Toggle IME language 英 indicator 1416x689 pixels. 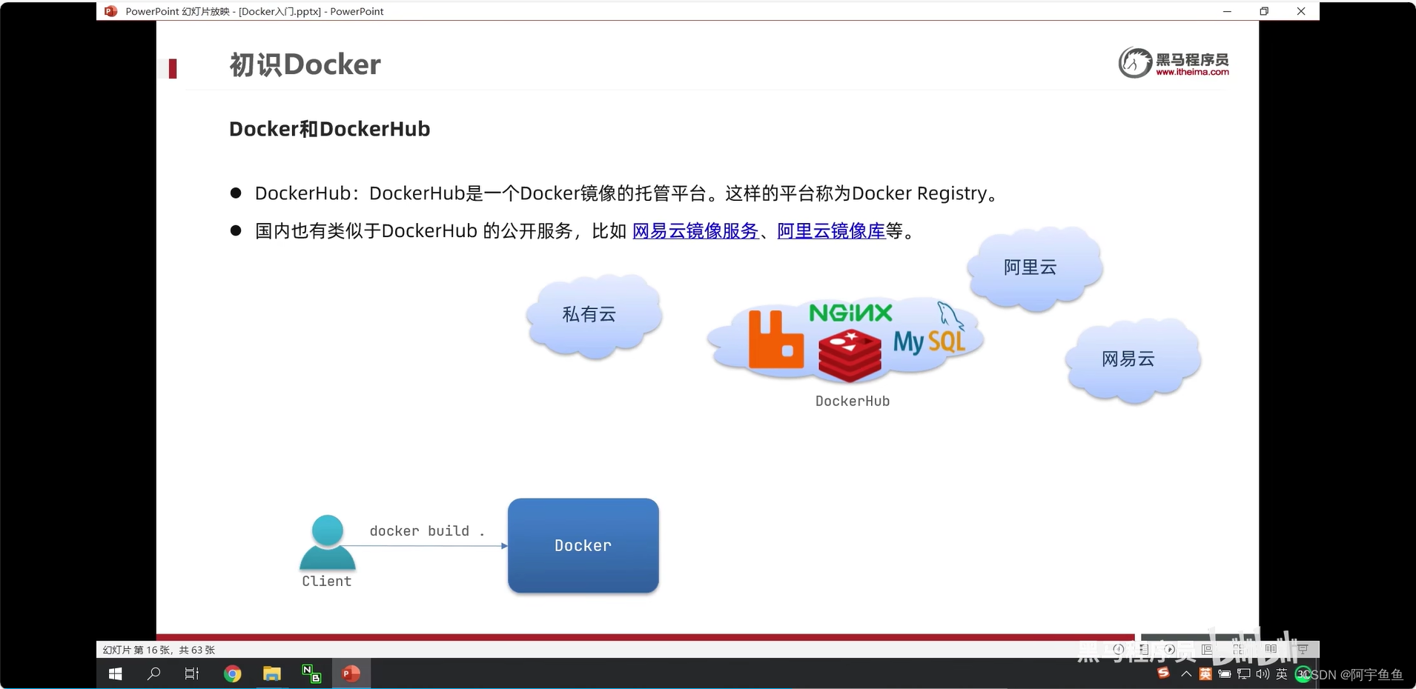pyautogui.click(x=1282, y=674)
